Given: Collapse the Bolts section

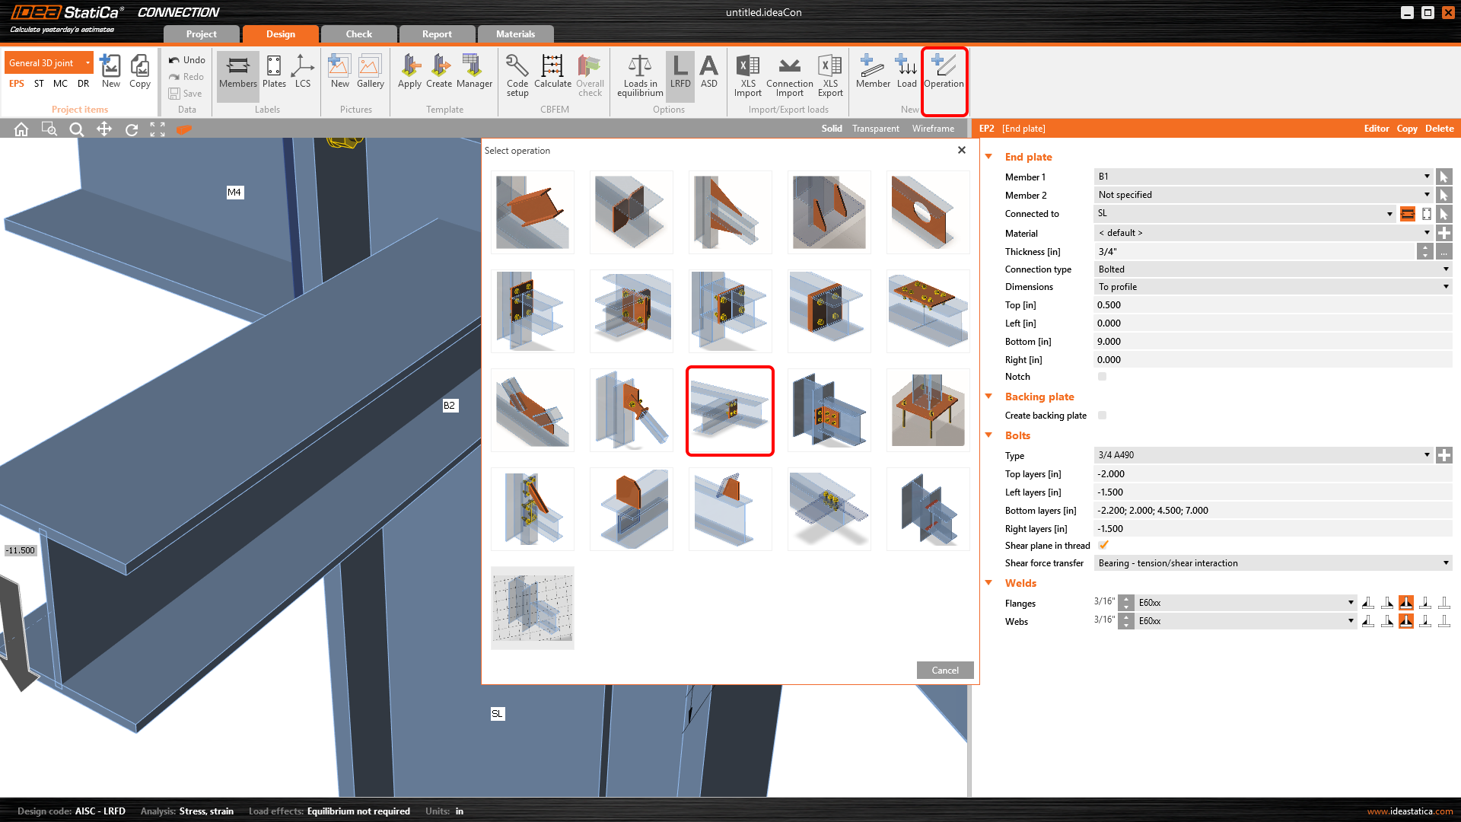Looking at the screenshot, I should [989, 435].
